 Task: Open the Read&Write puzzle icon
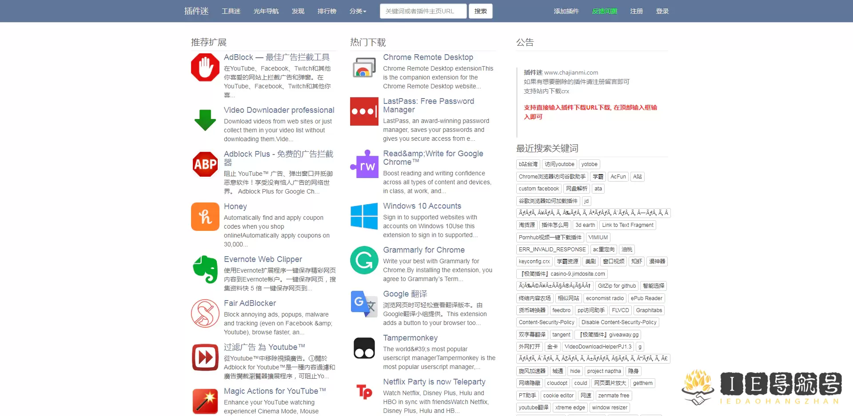click(x=364, y=164)
